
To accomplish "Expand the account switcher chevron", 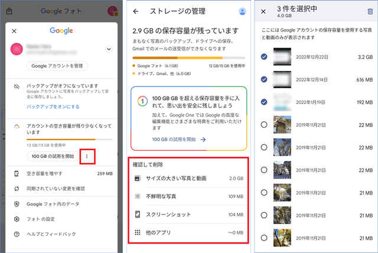I will 109,49.
